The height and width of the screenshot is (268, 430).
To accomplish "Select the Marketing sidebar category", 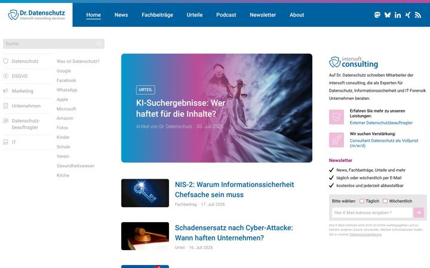I will point(23,91).
